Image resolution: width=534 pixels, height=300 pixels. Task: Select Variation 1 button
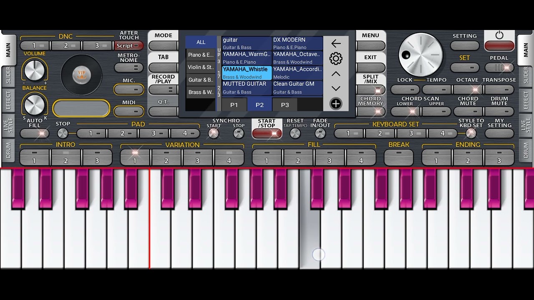tap(135, 157)
